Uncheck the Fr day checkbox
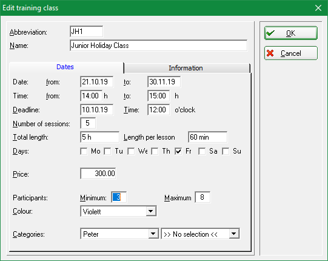Screen dimensions: 328x261 click(178, 151)
